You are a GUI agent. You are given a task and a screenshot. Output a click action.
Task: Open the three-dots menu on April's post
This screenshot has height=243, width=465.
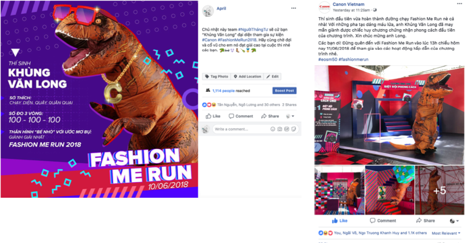(293, 8)
